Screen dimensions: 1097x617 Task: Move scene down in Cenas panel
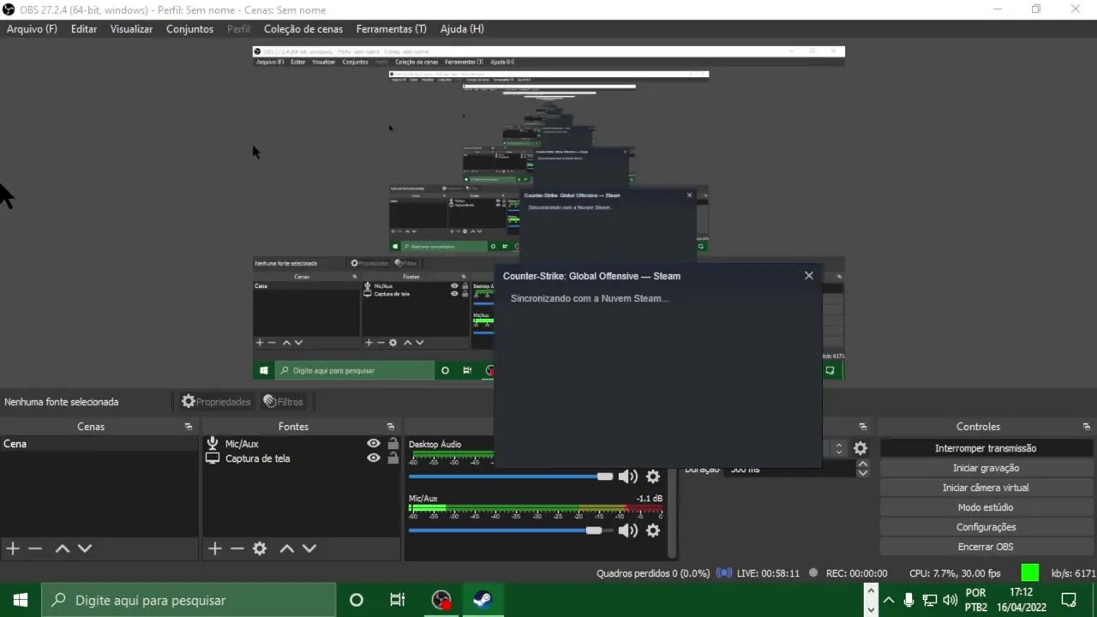click(85, 548)
